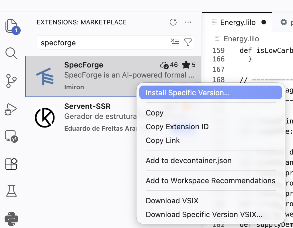
Task: Click the def isLowCarb code line
Action: (266, 51)
